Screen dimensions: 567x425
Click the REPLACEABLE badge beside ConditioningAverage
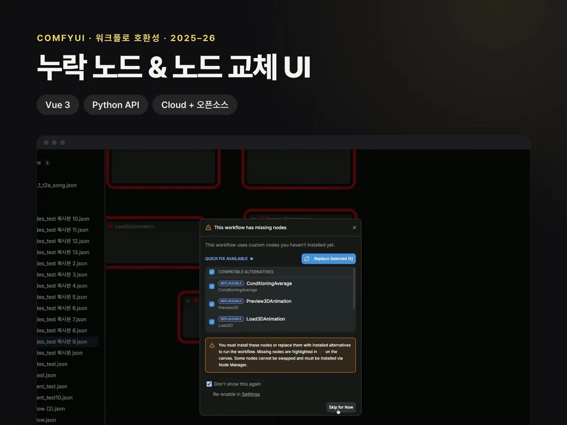coord(231,283)
